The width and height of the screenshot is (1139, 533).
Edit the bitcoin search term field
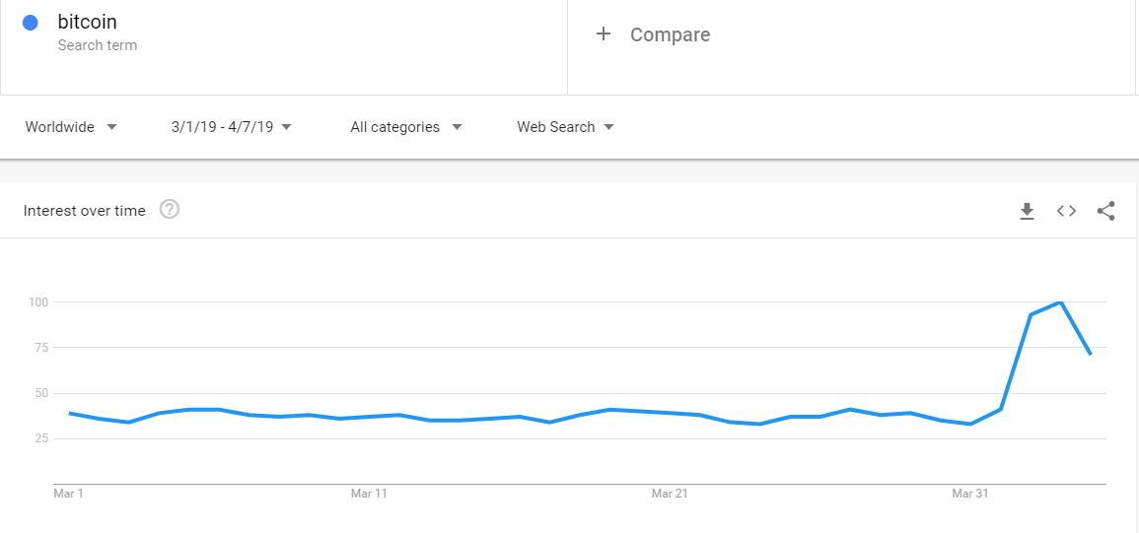[x=88, y=22]
